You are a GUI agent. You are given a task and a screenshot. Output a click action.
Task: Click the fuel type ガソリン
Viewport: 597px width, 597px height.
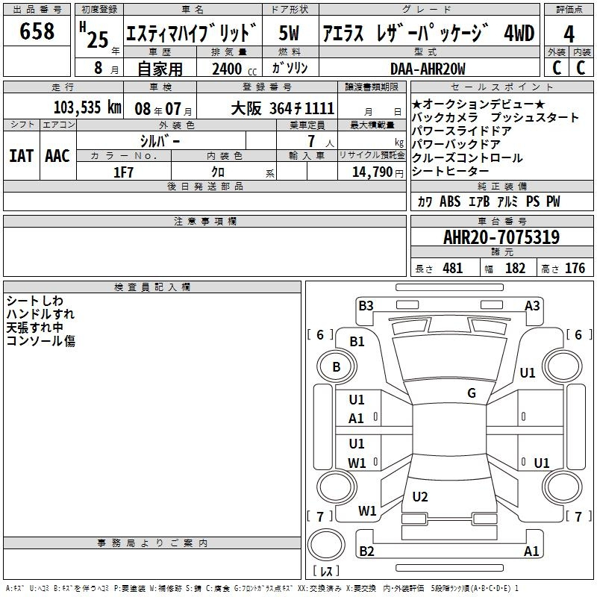[290, 68]
